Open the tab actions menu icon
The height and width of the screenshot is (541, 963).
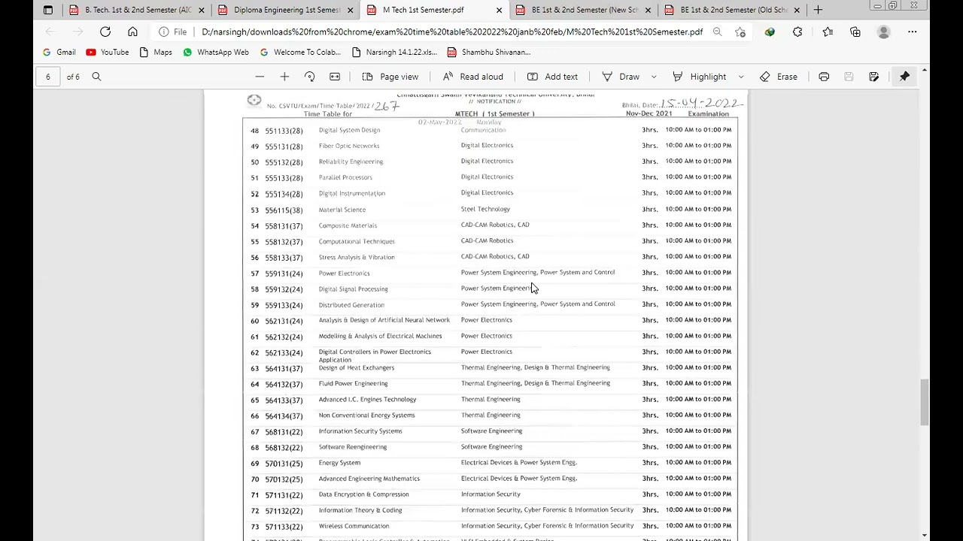click(48, 10)
